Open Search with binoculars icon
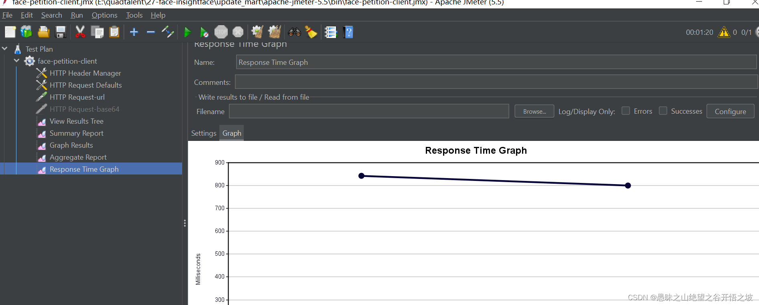Image resolution: width=759 pixels, height=305 pixels. [294, 32]
